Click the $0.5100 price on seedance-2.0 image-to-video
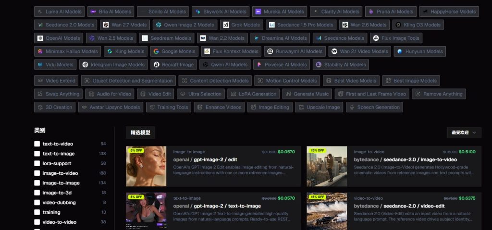This screenshot has height=230, width=492. point(467,152)
